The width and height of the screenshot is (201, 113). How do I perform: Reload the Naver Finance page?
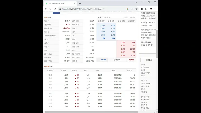tap(55, 9)
